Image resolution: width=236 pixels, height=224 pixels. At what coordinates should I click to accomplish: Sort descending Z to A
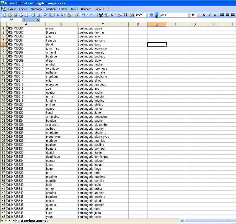[x=125, y=15]
